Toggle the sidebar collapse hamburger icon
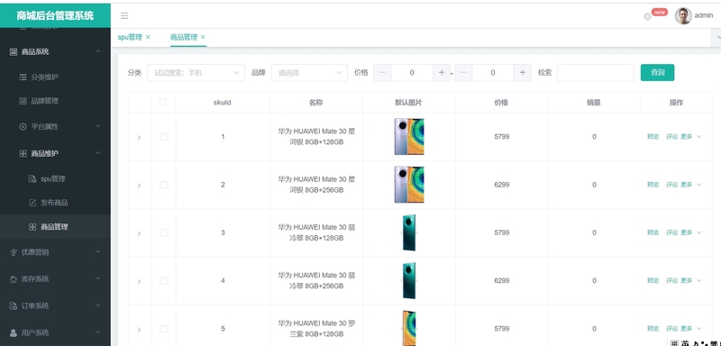Image resolution: width=721 pixels, height=346 pixels. click(124, 16)
